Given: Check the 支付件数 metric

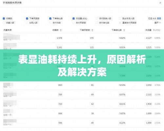Looking at the screenshot, I should point(50,23).
